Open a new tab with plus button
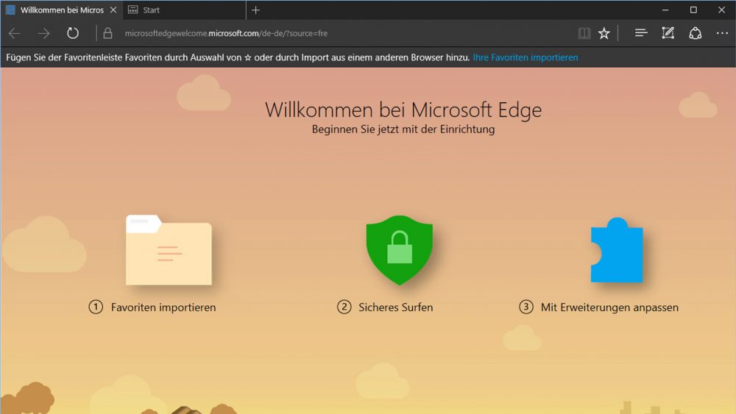 coord(256,10)
